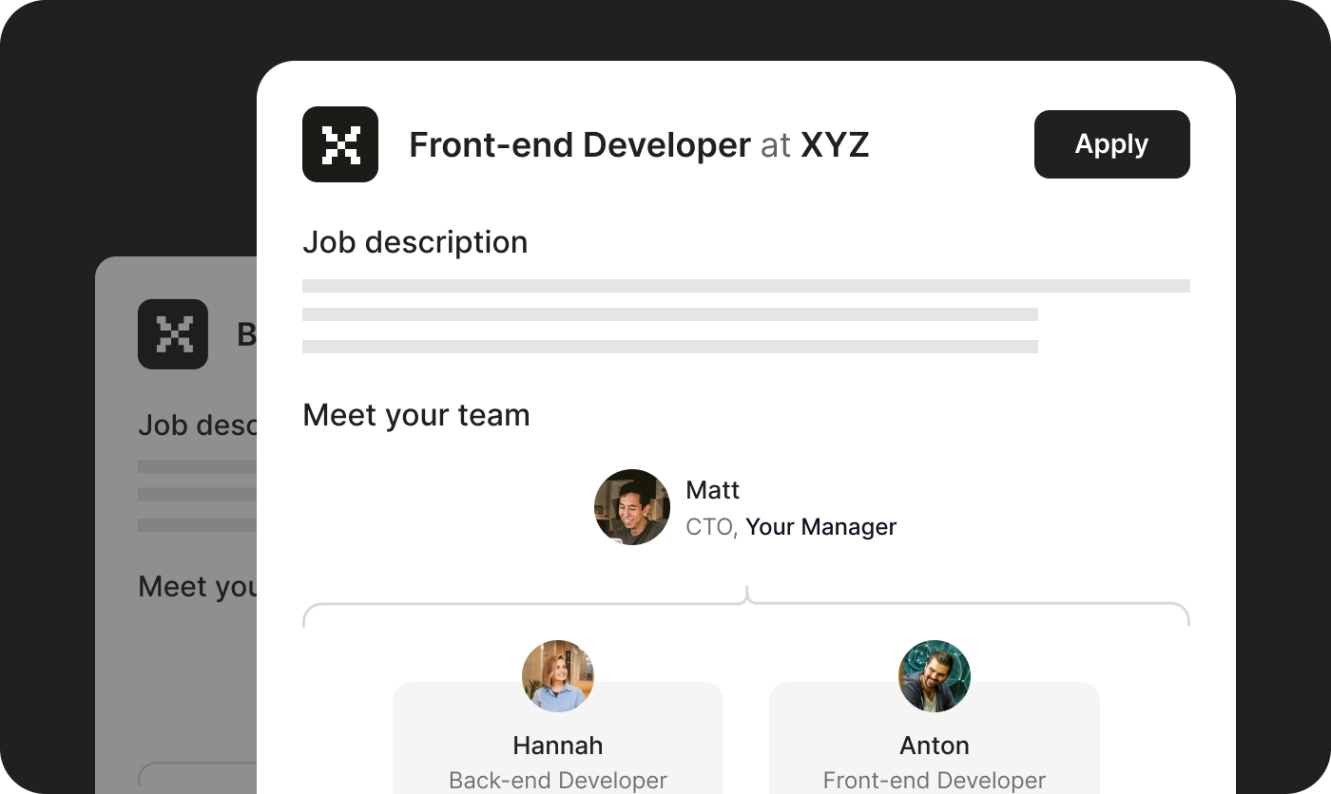Click the dimmed XYZ logo on background card
Image resolution: width=1331 pixels, height=794 pixels.
pyautogui.click(x=173, y=334)
